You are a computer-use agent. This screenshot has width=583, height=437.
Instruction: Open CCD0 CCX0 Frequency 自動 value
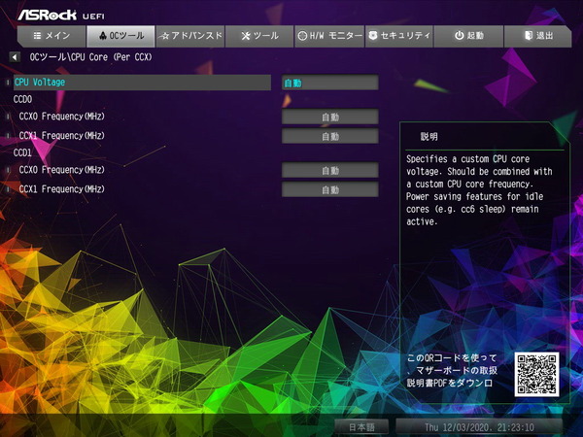pyautogui.click(x=329, y=118)
